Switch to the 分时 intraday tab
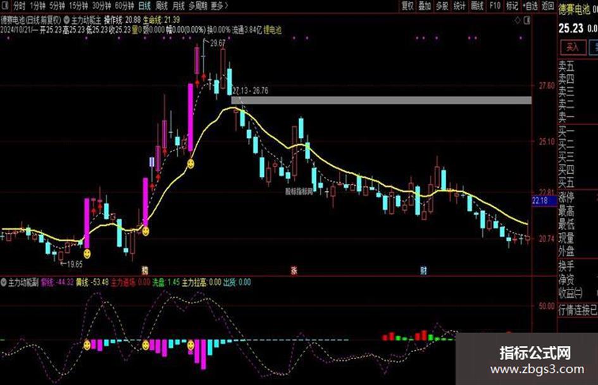 tap(20, 6)
